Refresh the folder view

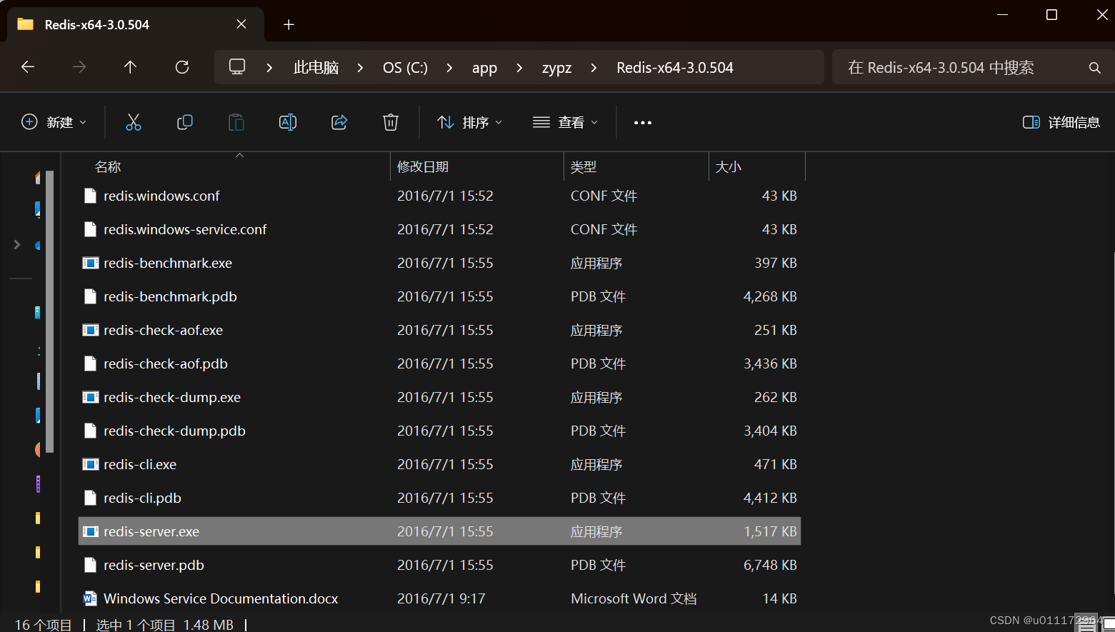[x=181, y=66]
